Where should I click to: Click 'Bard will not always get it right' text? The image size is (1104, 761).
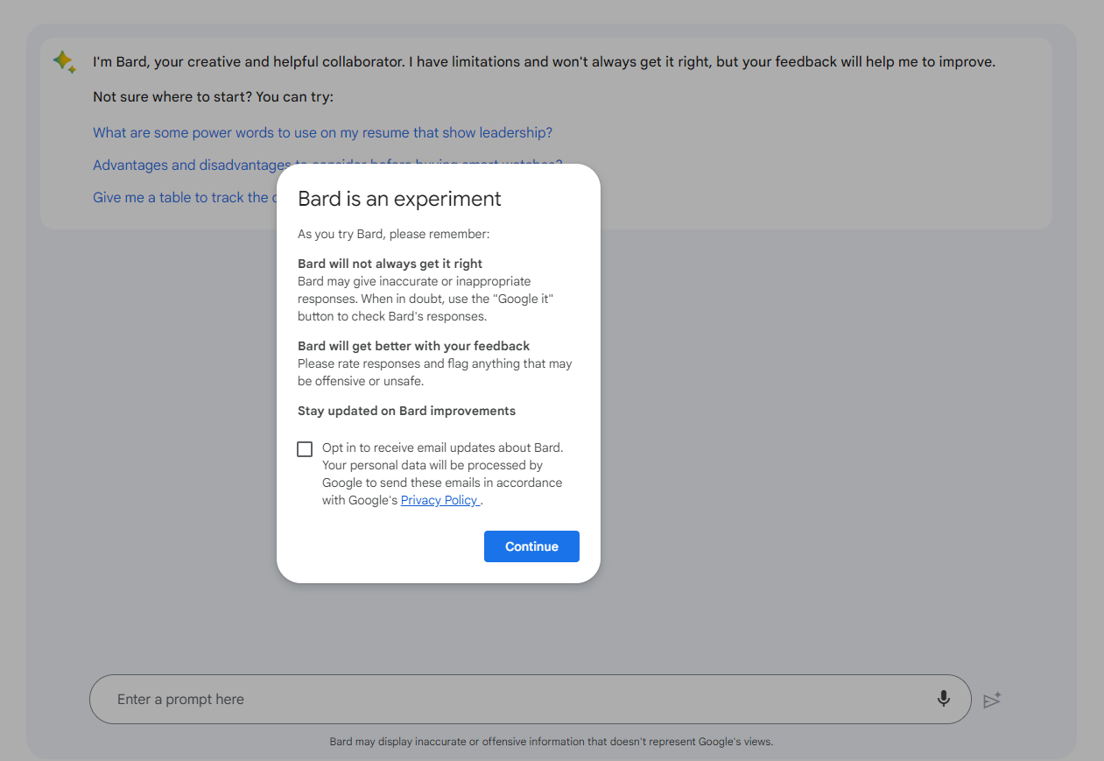(390, 264)
